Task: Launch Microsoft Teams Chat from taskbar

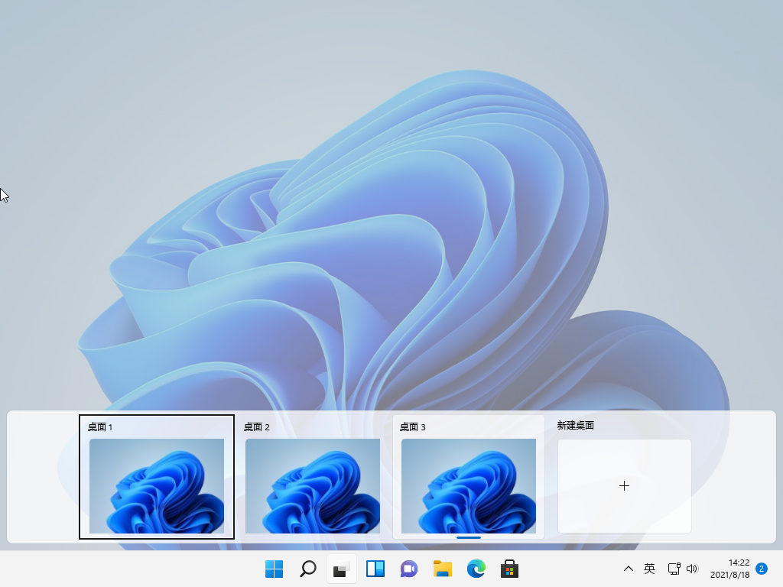Action: (408, 569)
